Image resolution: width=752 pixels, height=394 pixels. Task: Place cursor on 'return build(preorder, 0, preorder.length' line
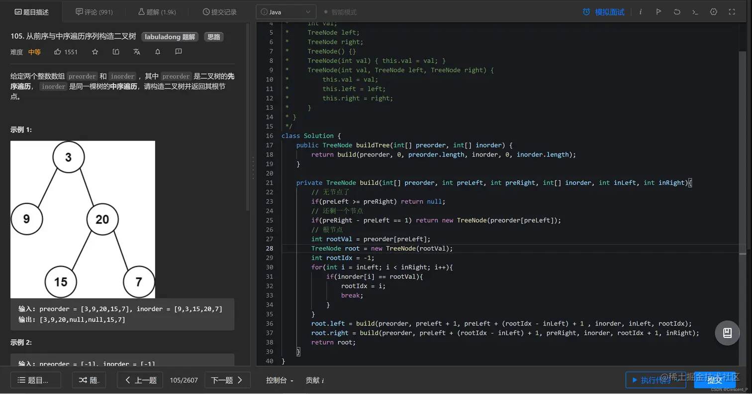click(444, 155)
